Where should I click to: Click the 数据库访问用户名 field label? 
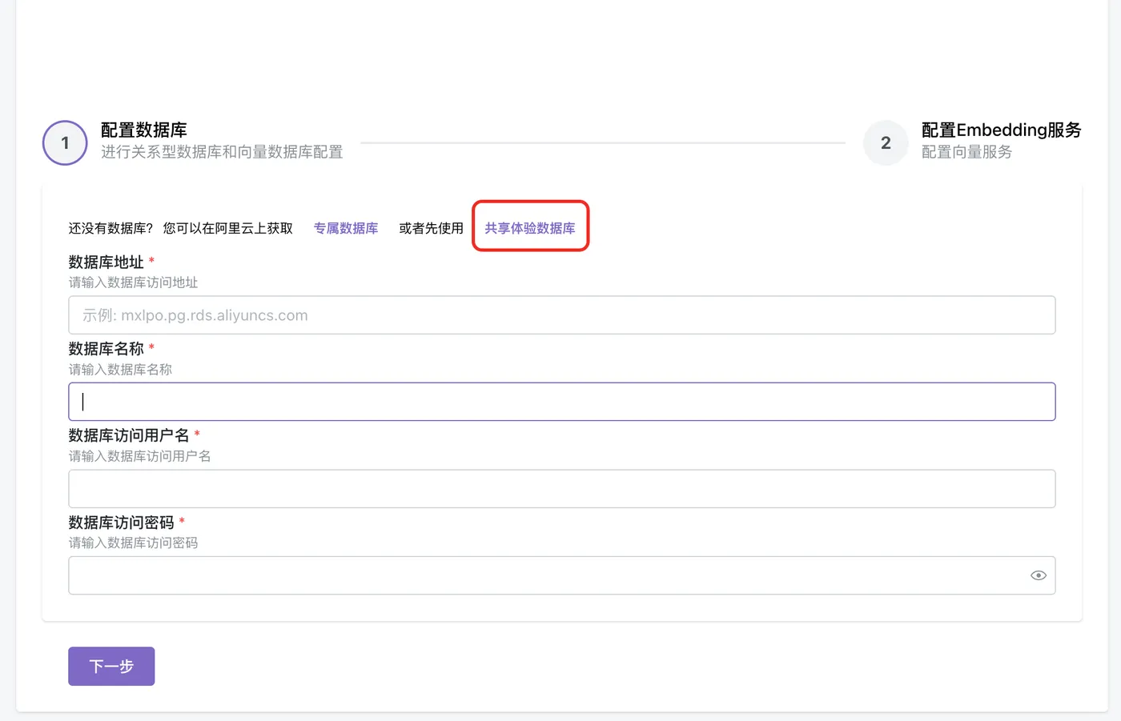click(129, 435)
